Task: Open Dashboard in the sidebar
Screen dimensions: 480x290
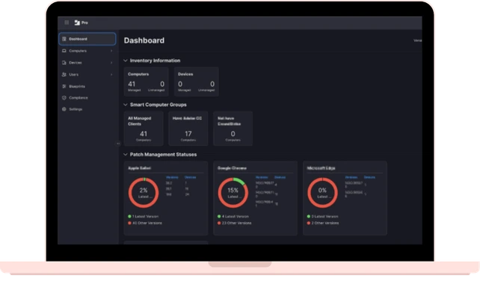Action: pos(87,39)
